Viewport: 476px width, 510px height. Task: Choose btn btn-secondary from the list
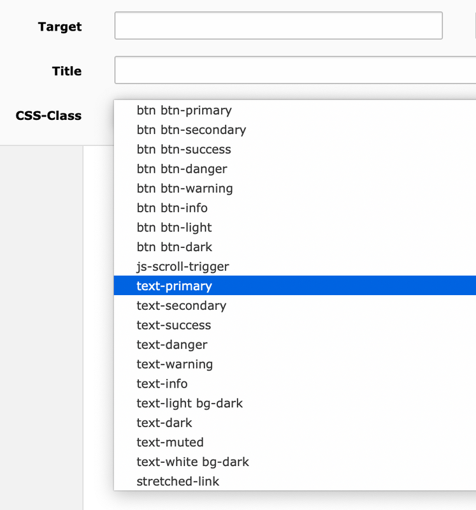(x=295, y=130)
